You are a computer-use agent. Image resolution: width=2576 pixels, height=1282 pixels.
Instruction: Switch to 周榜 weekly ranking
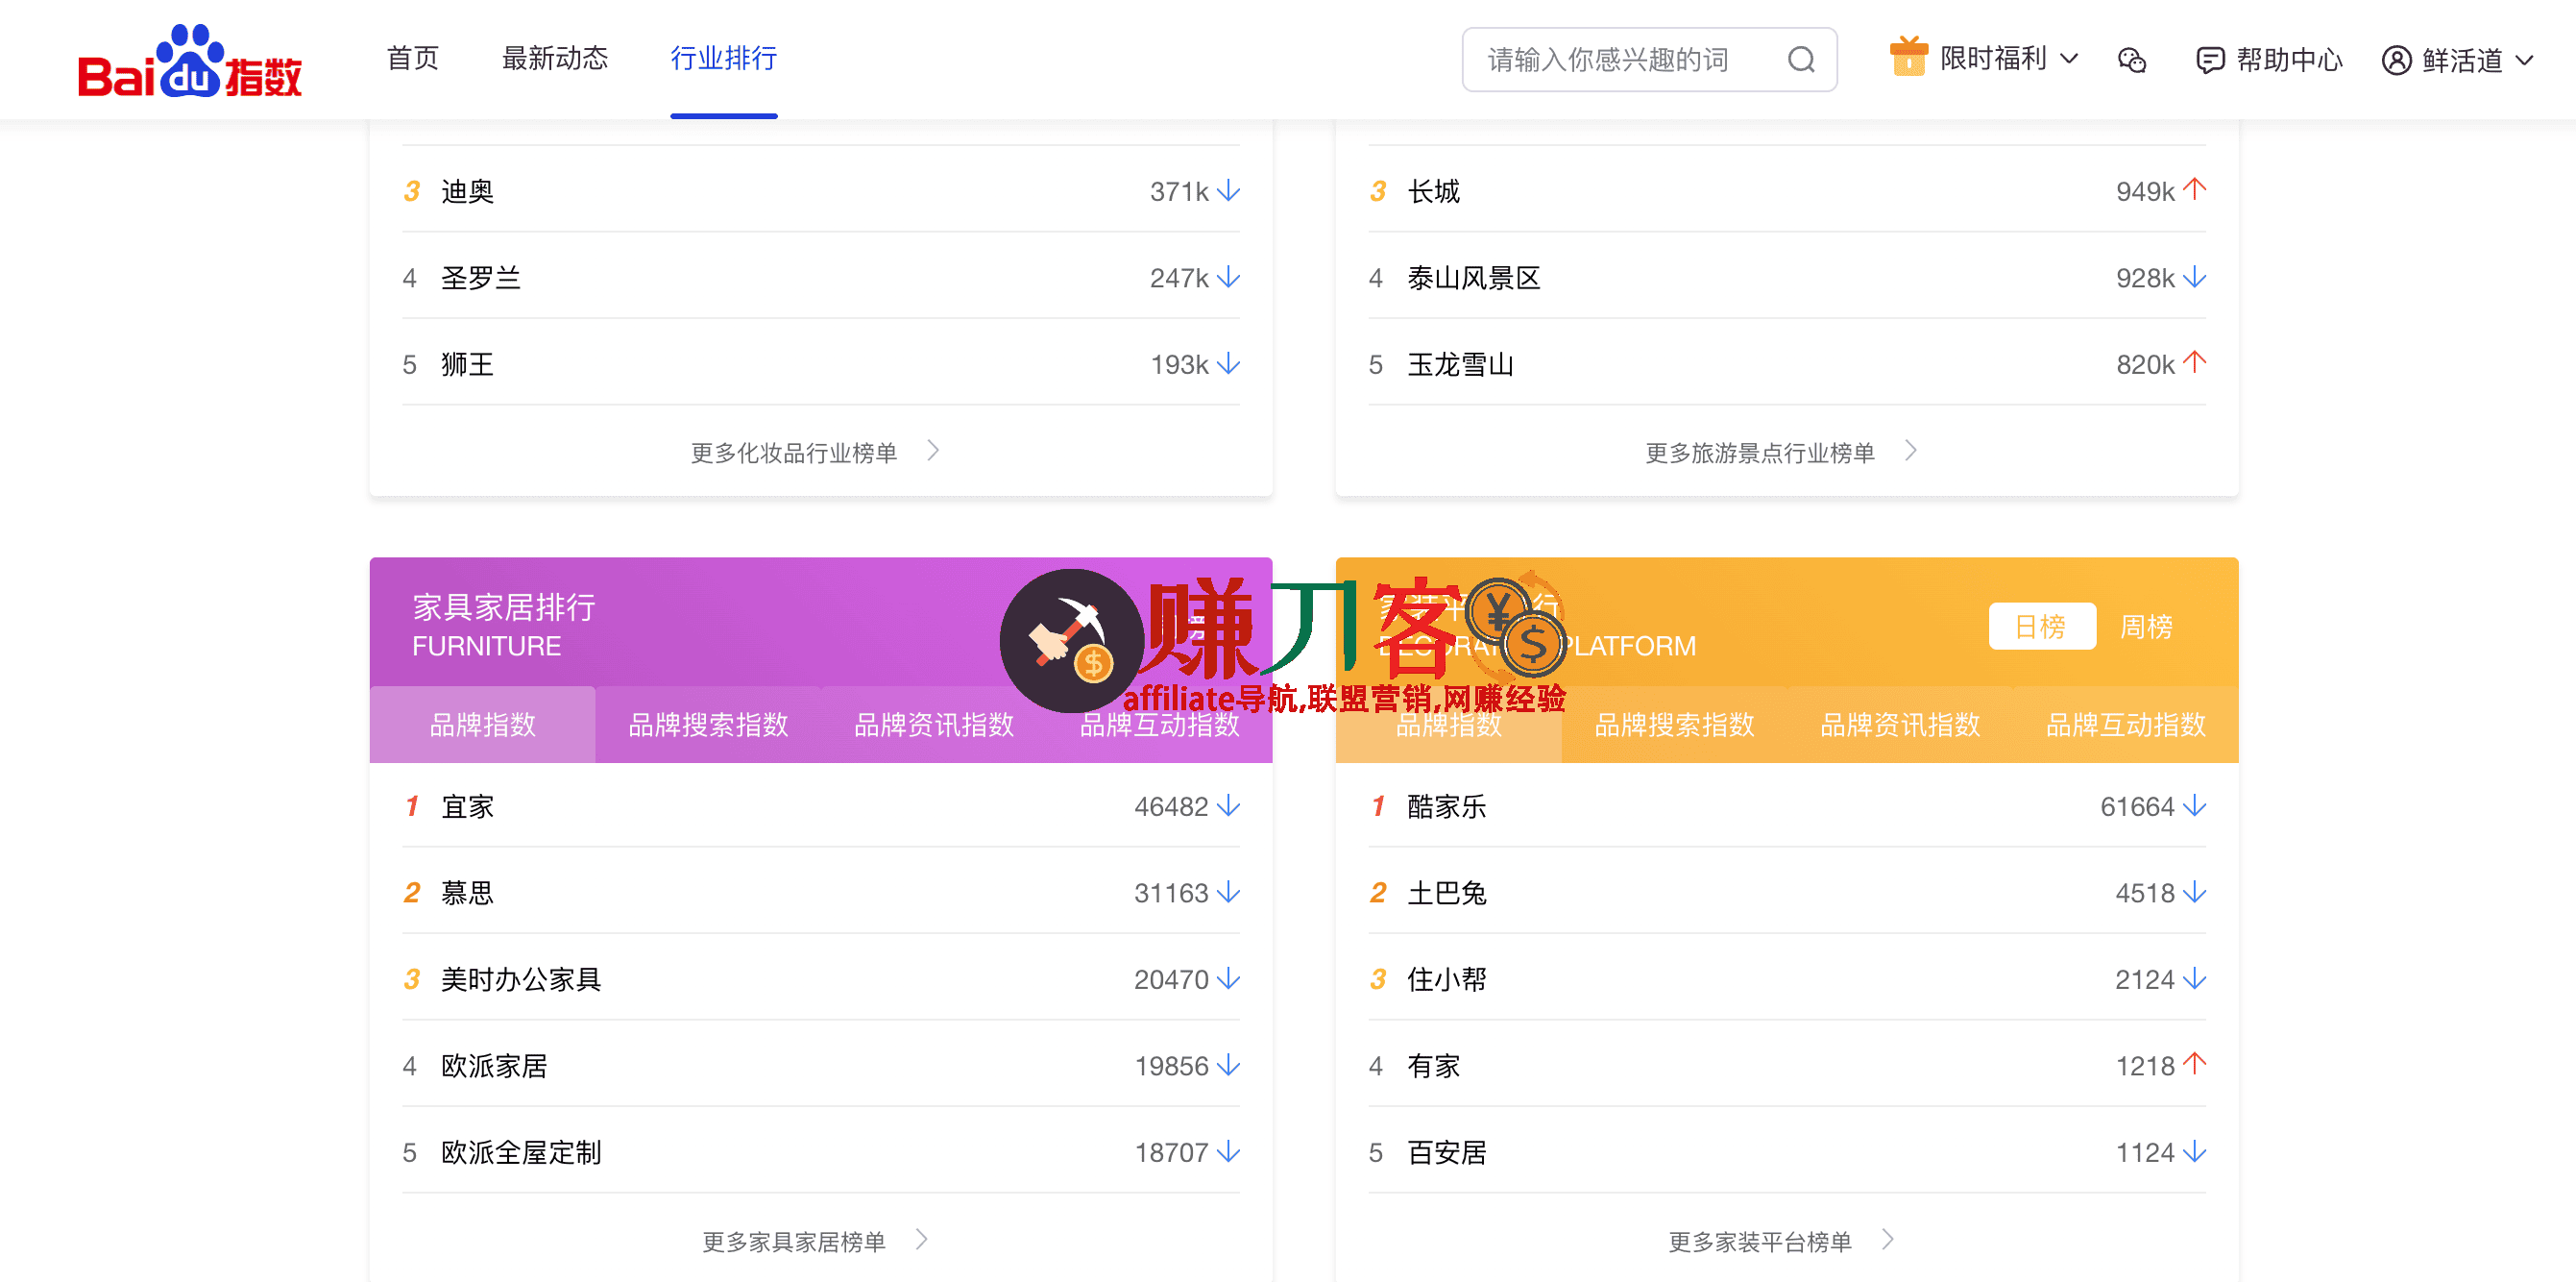click(x=2146, y=627)
